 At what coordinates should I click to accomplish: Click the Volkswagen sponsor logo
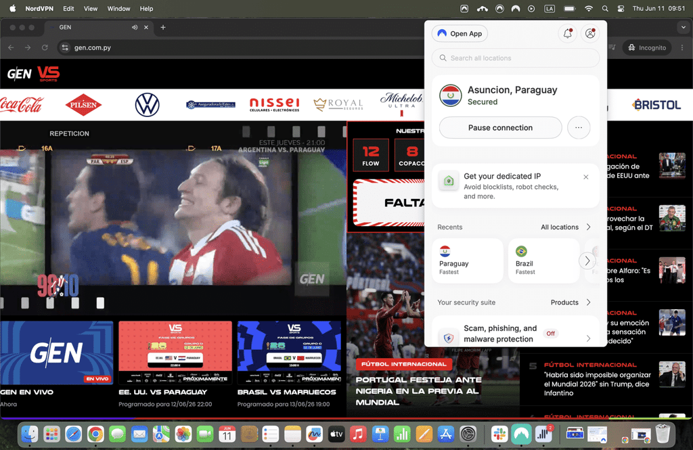[147, 105]
